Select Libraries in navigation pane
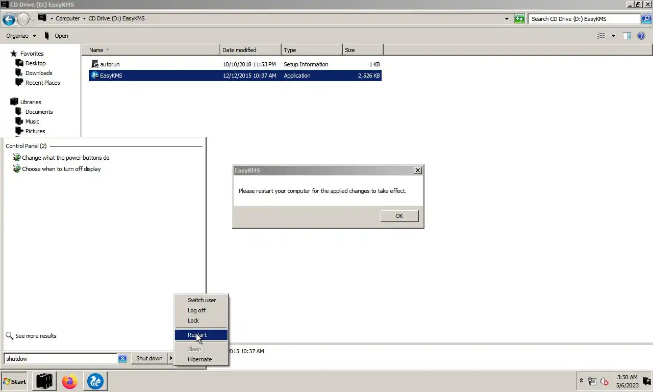 31,102
